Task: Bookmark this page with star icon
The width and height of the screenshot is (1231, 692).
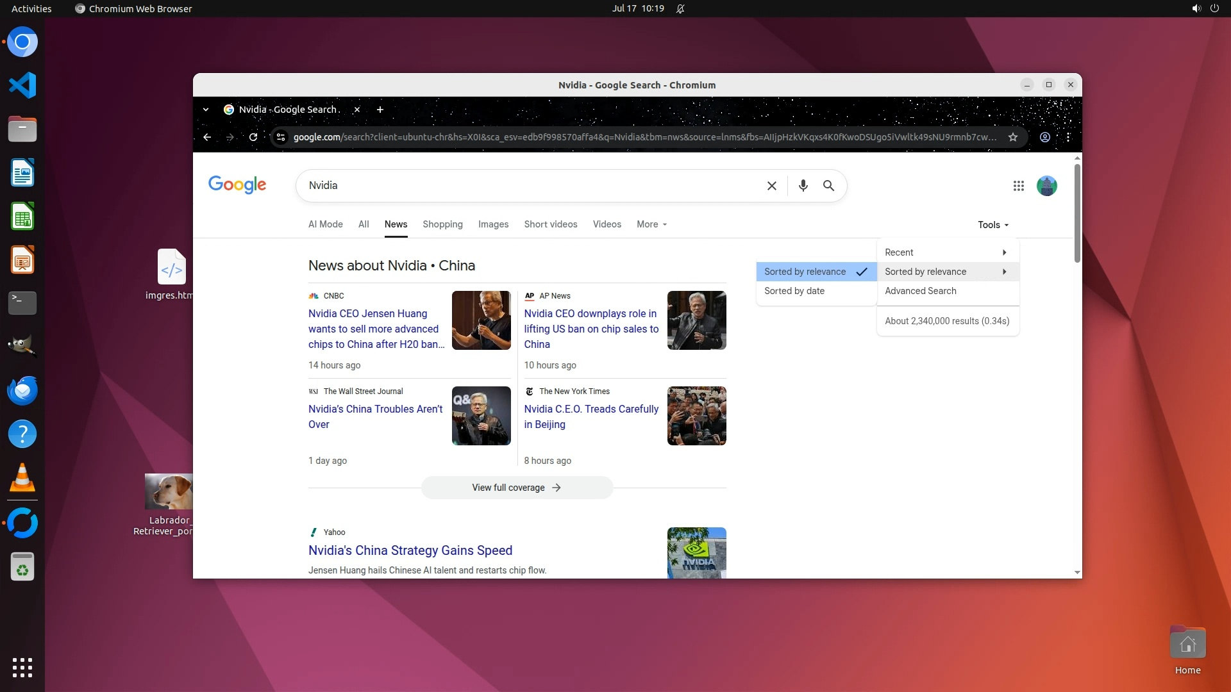Action: pos(1013,137)
